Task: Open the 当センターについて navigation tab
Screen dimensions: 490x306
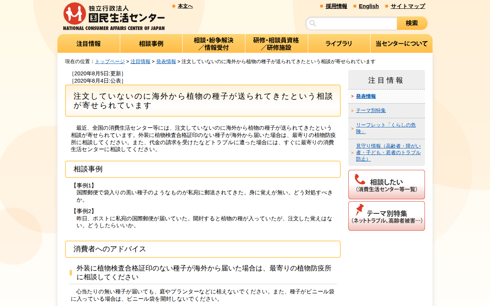Action: click(x=401, y=44)
